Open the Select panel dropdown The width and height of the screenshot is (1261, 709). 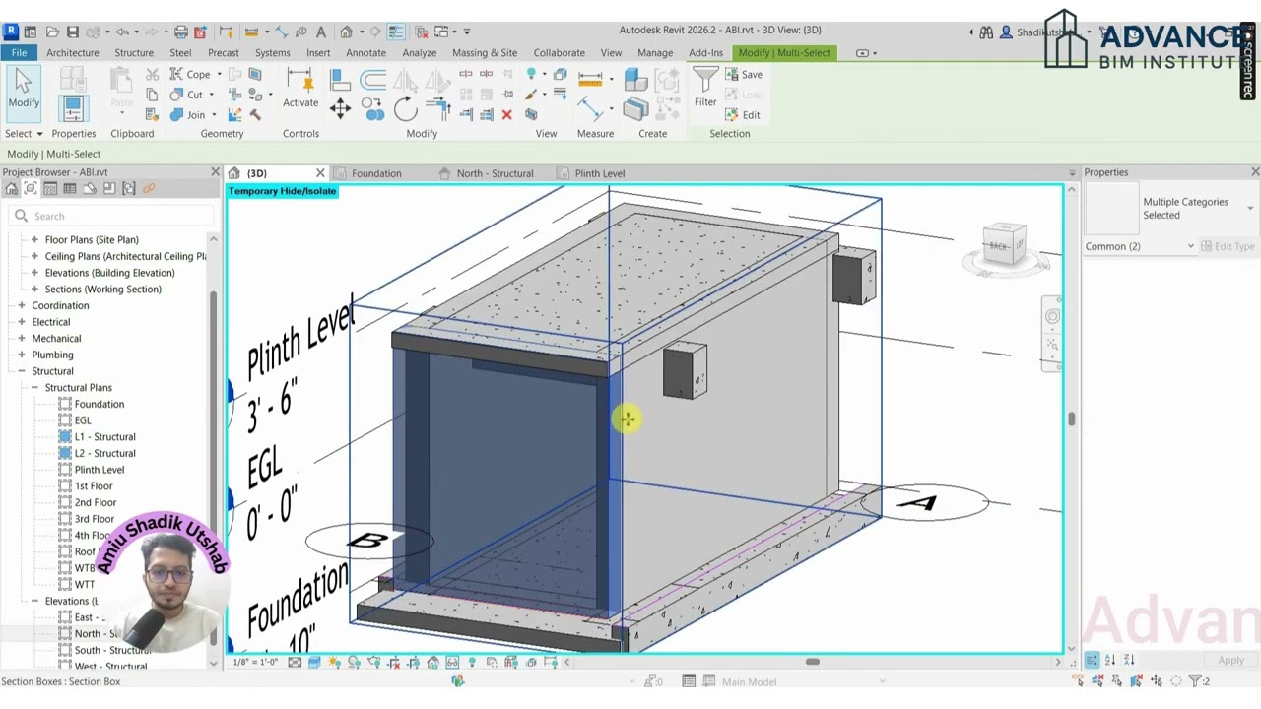tap(24, 134)
